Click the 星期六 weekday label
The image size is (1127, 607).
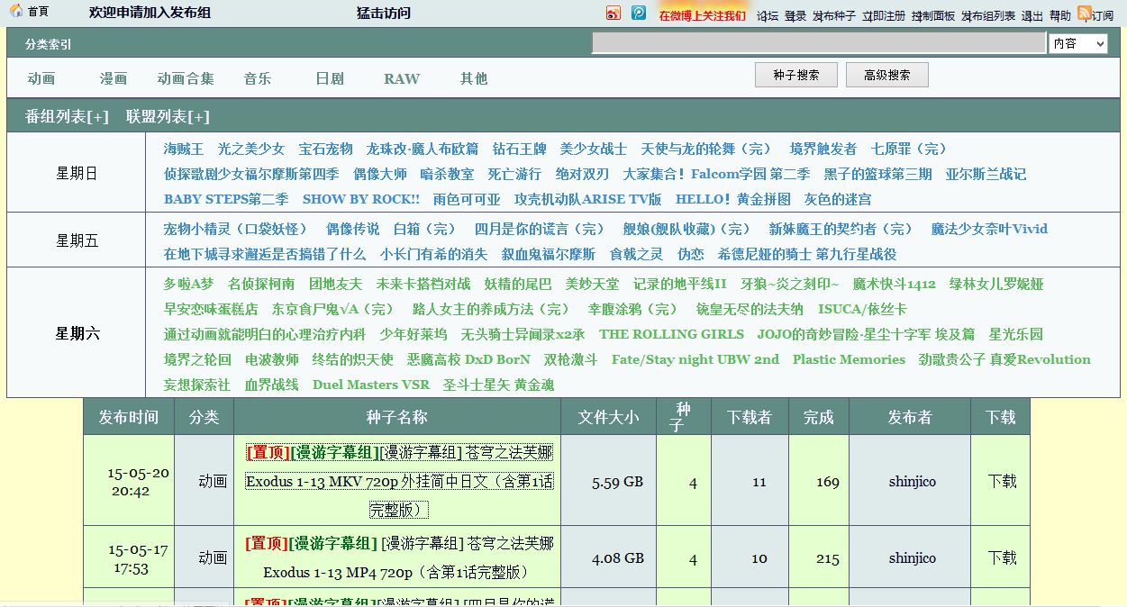tap(77, 333)
